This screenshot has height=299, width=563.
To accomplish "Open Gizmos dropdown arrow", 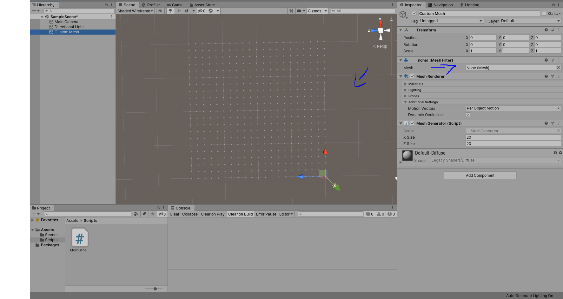I will pos(325,11).
